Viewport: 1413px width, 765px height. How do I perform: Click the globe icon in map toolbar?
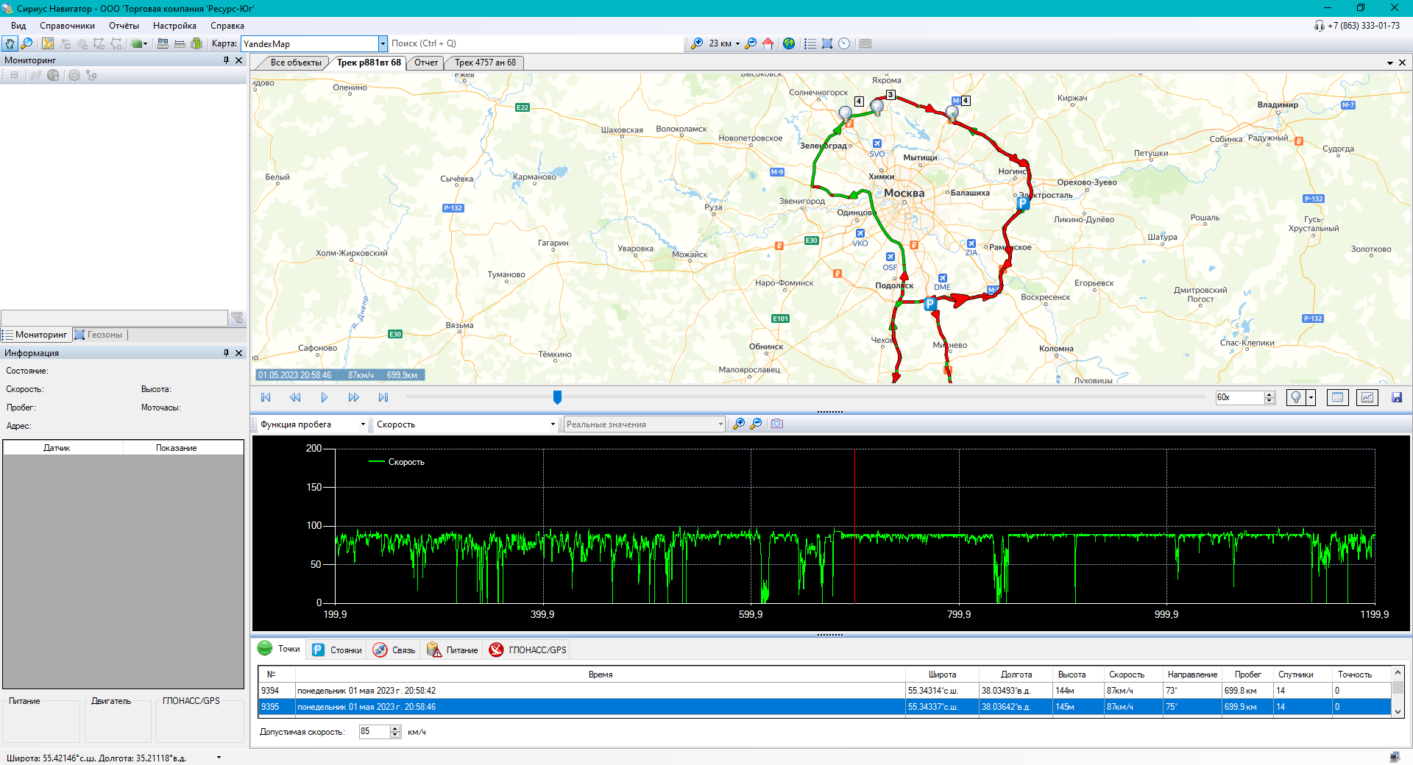point(789,44)
